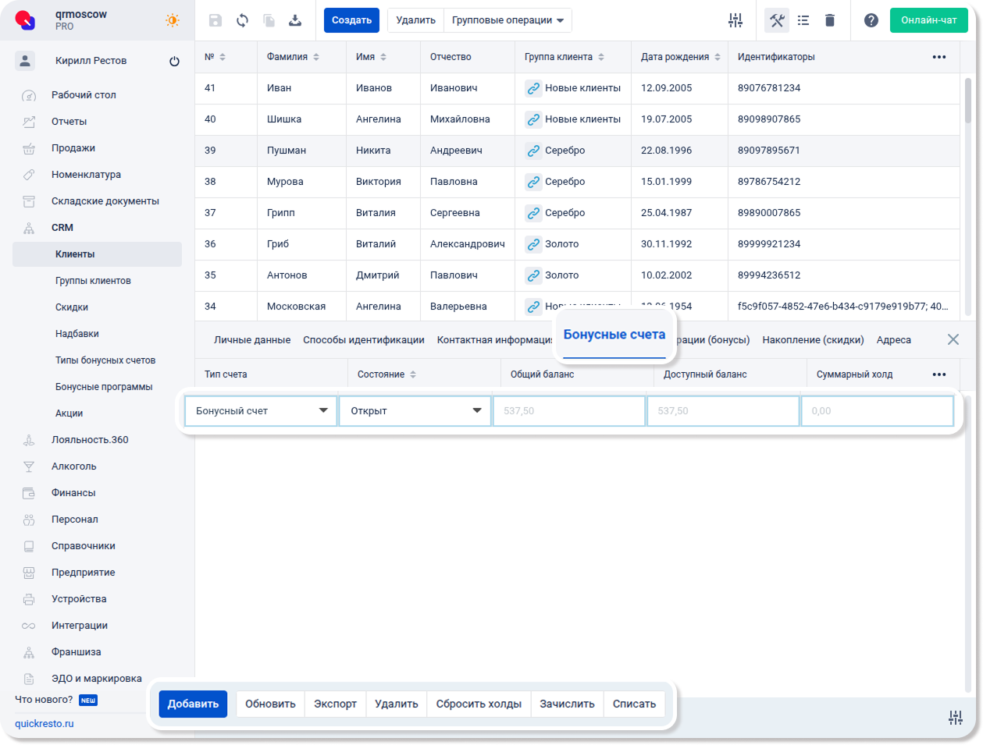
Task: Open the Адреса tab
Action: (x=893, y=340)
